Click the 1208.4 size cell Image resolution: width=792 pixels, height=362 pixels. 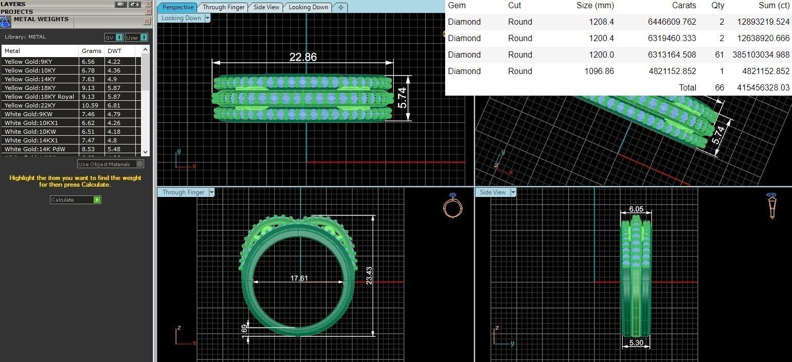602,22
